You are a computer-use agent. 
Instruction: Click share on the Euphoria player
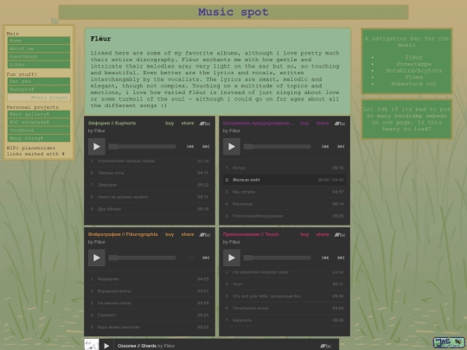coord(188,124)
